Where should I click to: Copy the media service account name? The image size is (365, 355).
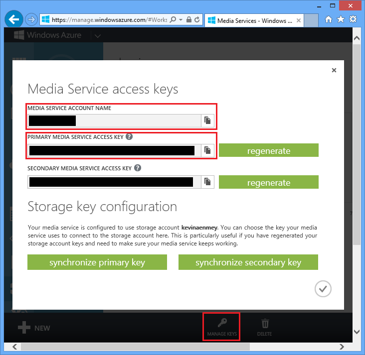coord(207,120)
